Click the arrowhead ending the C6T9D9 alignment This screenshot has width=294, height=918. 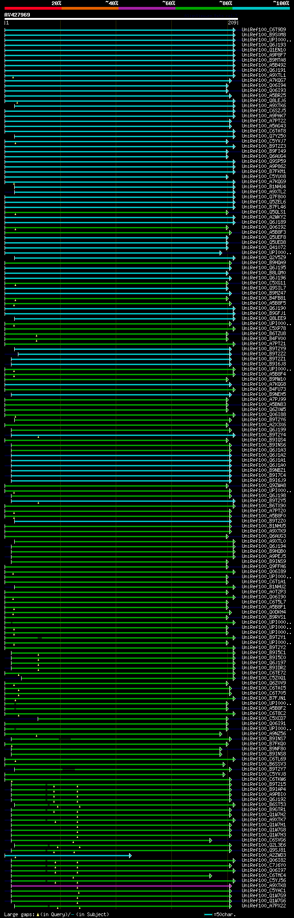[234, 30]
